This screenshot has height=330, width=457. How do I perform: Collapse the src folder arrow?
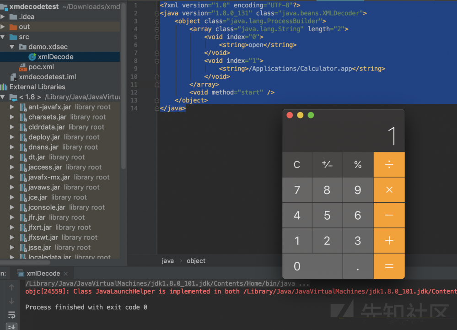(3, 37)
